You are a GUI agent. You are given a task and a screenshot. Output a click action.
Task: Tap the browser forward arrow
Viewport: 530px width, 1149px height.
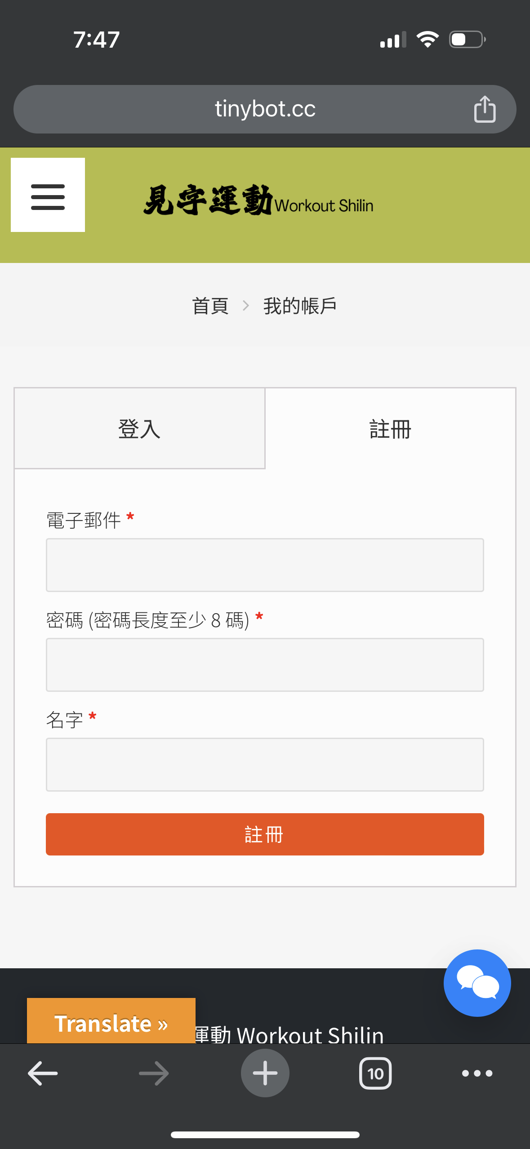154,1073
